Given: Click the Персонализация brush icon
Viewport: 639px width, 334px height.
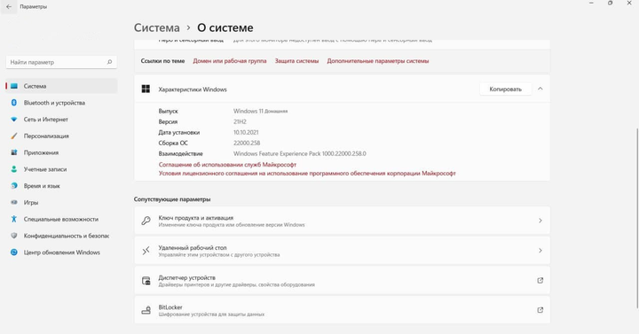Looking at the screenshot, I should click(x=14, y=136).
